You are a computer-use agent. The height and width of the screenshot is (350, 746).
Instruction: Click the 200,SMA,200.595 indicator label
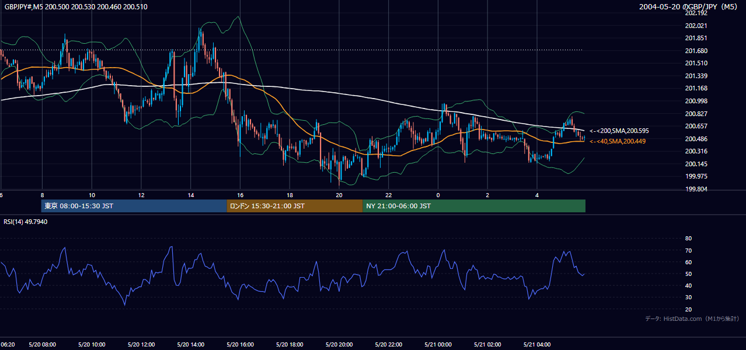619,131
